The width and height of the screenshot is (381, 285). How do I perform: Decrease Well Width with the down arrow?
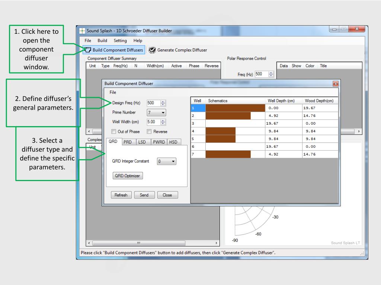(x=163, y=124)
